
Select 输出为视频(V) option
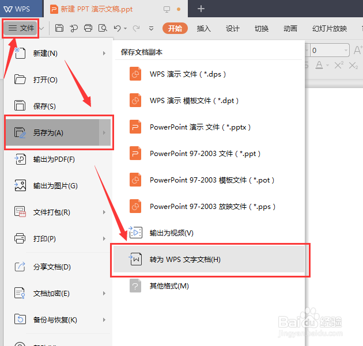[x=209, y=233]
